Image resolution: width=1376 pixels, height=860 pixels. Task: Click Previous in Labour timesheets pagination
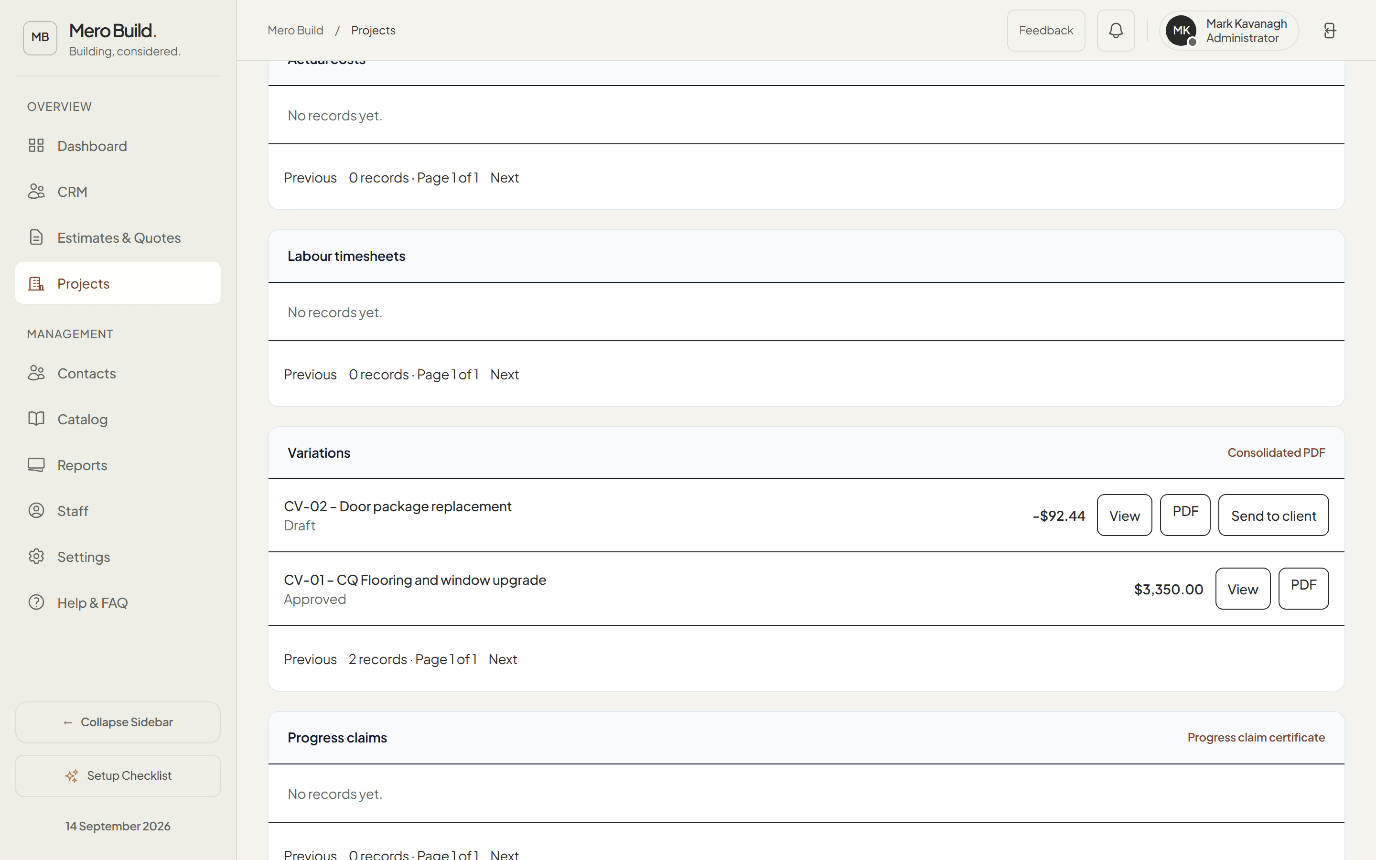pyautogui.click(x=310, y=375)
